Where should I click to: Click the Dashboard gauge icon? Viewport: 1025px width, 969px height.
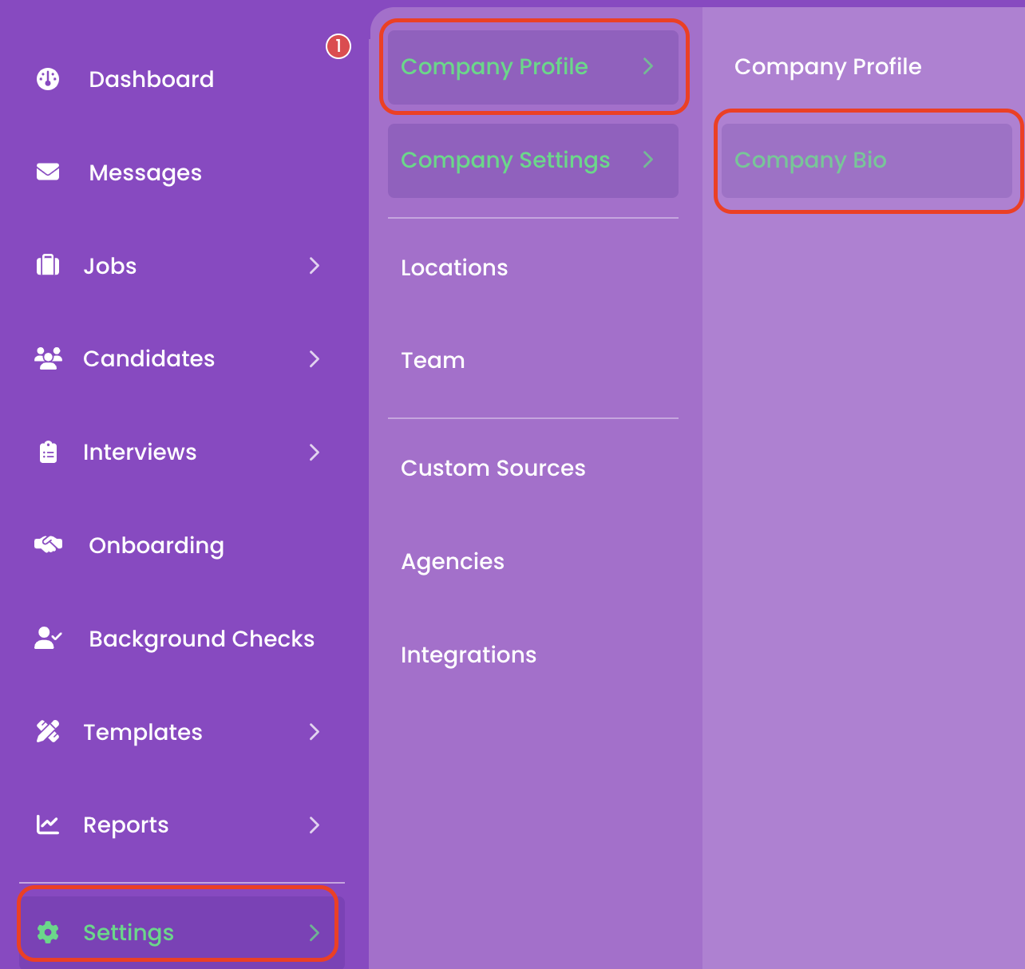(48, 79)
